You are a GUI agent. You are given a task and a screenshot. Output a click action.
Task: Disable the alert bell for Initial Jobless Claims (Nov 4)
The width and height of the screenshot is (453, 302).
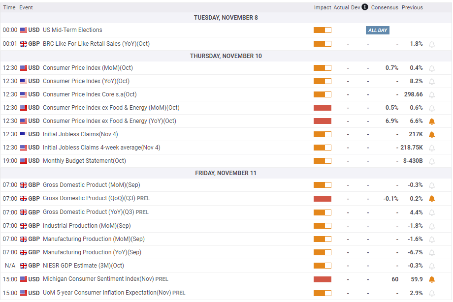point(432,135)
